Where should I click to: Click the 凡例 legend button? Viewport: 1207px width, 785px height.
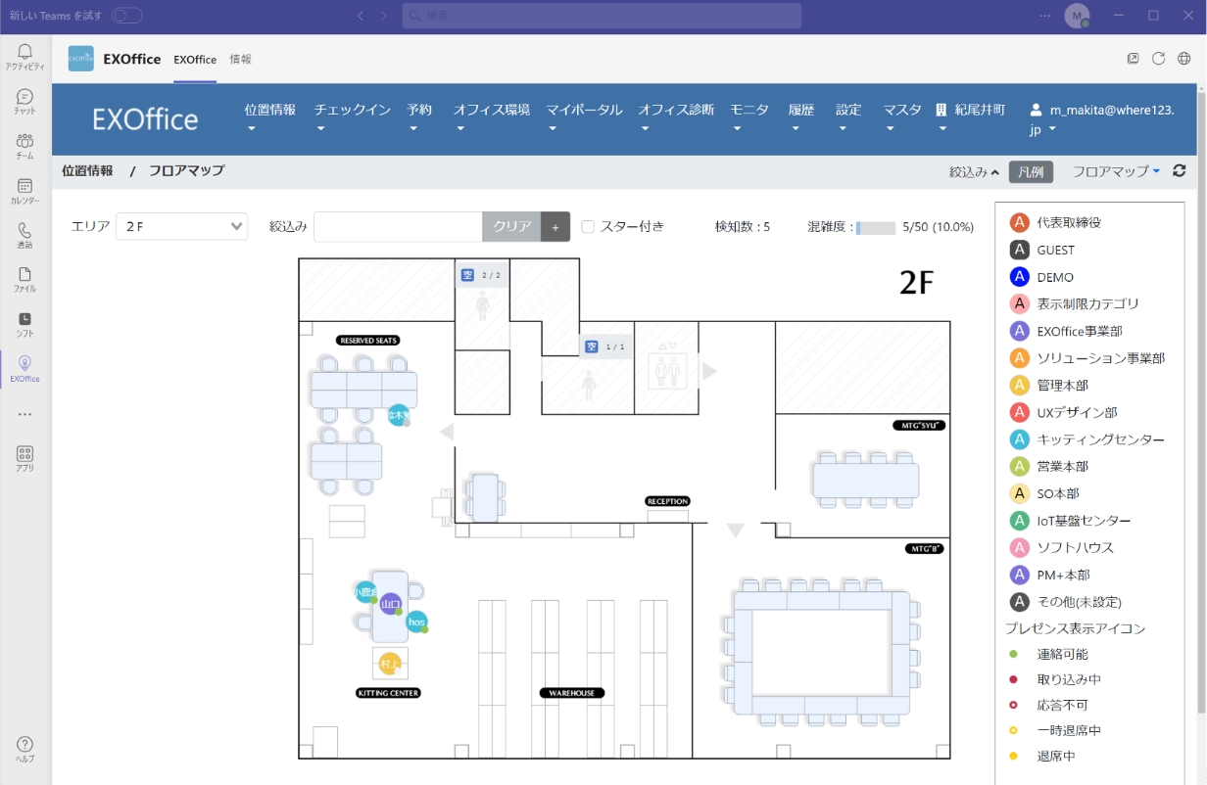1030,171
